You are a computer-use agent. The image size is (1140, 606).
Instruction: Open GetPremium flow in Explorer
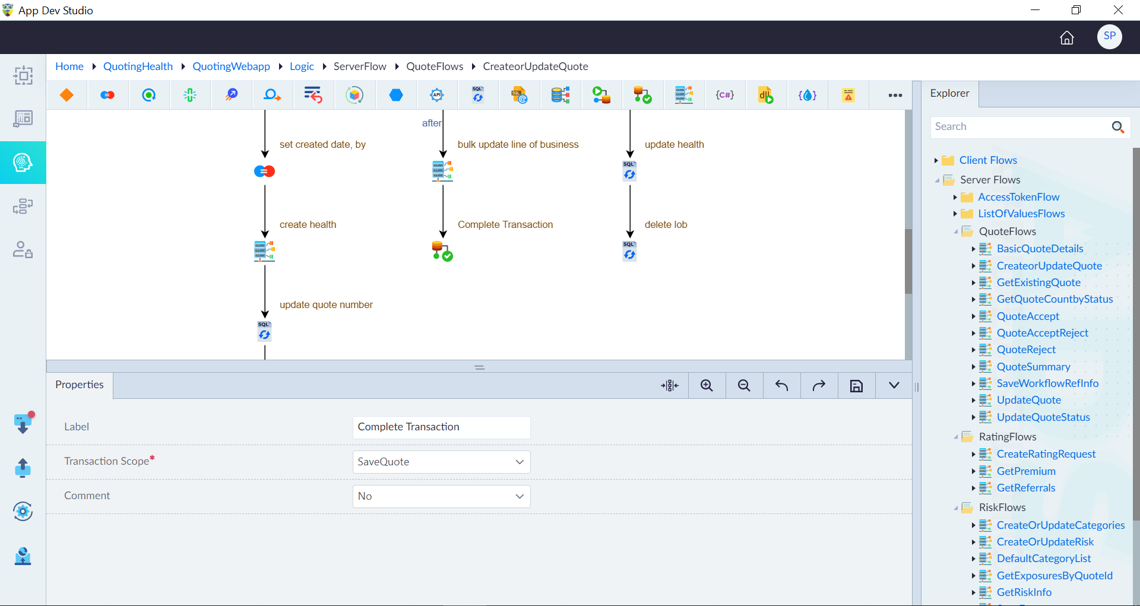point(1026,471)
